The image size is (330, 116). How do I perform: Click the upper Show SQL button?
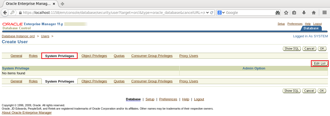292,48
